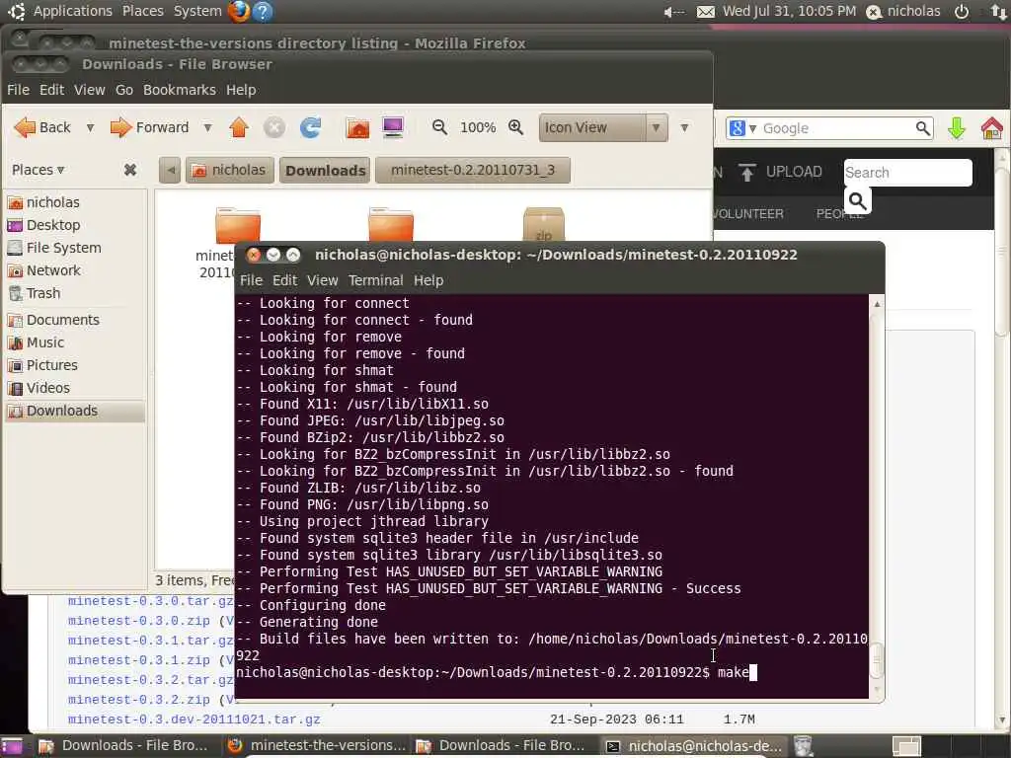1011x758 pixels.
Task: Open the Places sidebar selector dropdown
Action: pyautogui.click(x=39, y=170)
